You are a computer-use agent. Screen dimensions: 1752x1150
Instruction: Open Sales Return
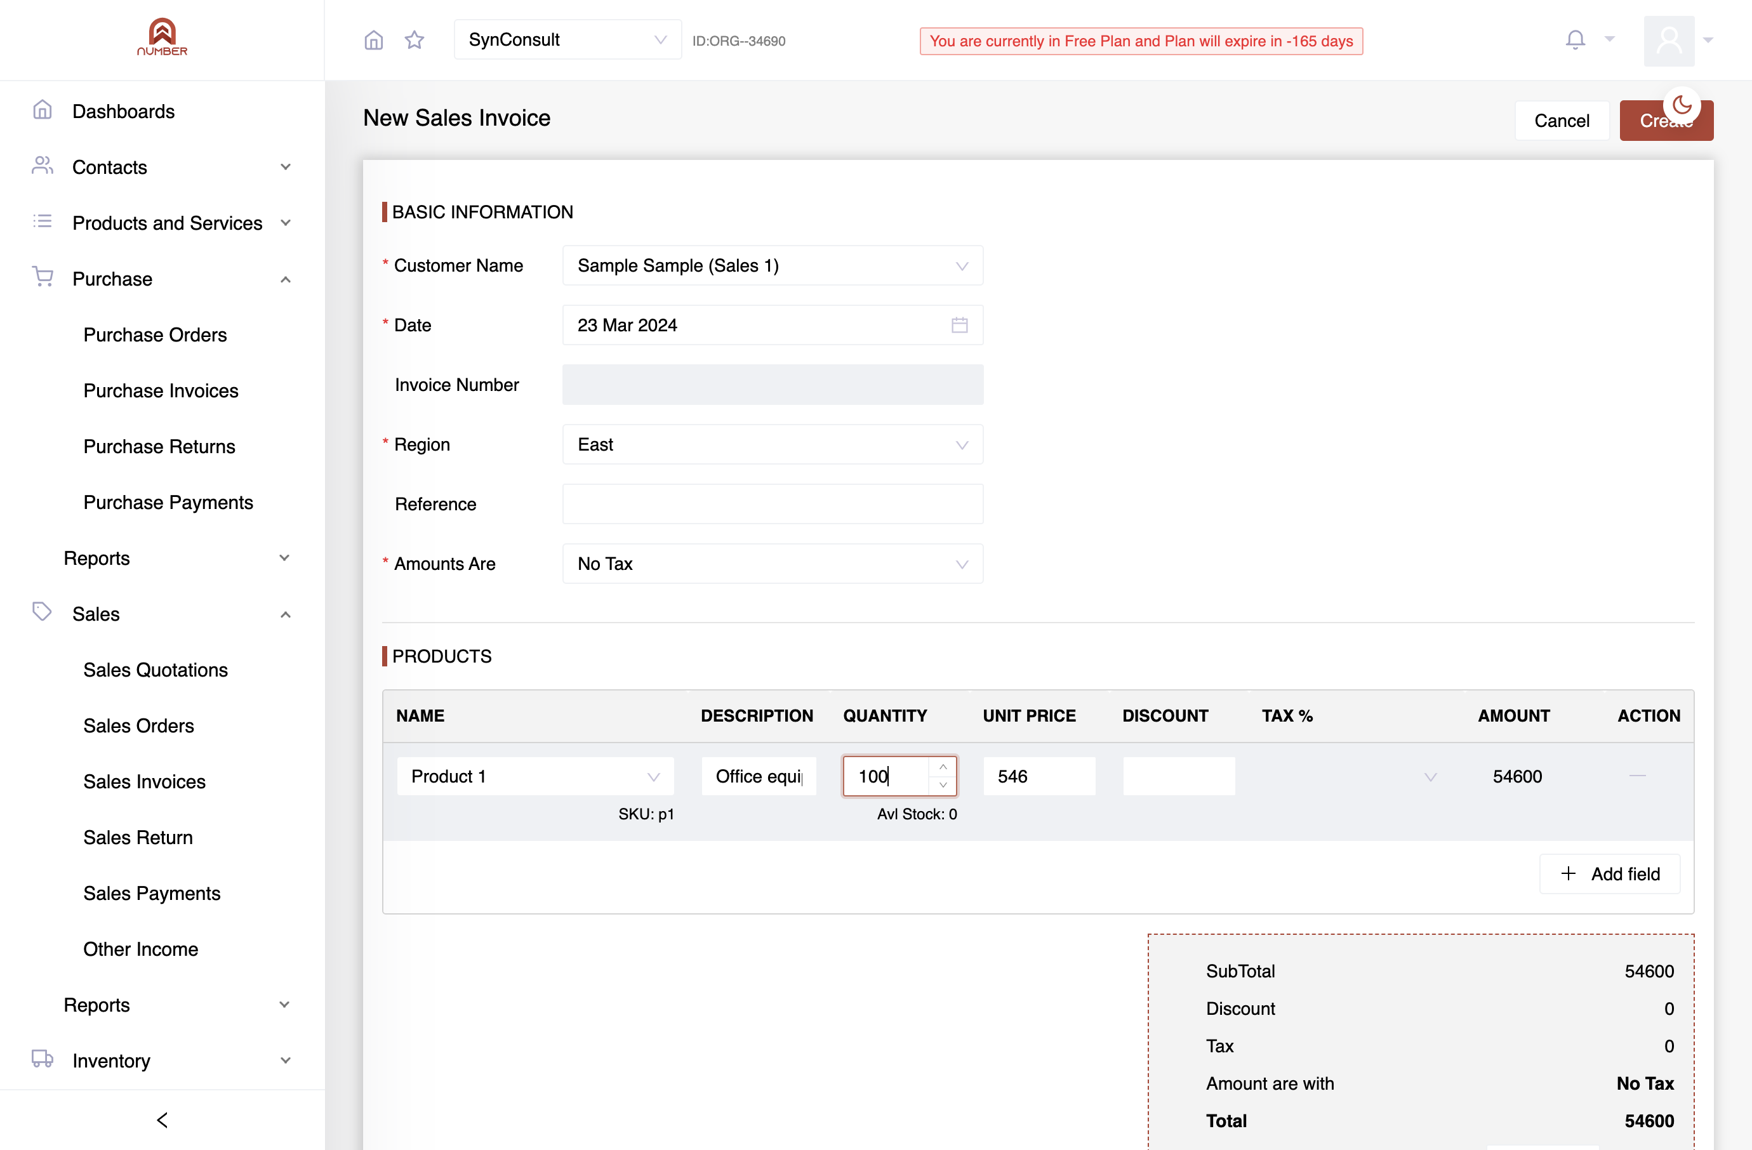click(138, 837)
